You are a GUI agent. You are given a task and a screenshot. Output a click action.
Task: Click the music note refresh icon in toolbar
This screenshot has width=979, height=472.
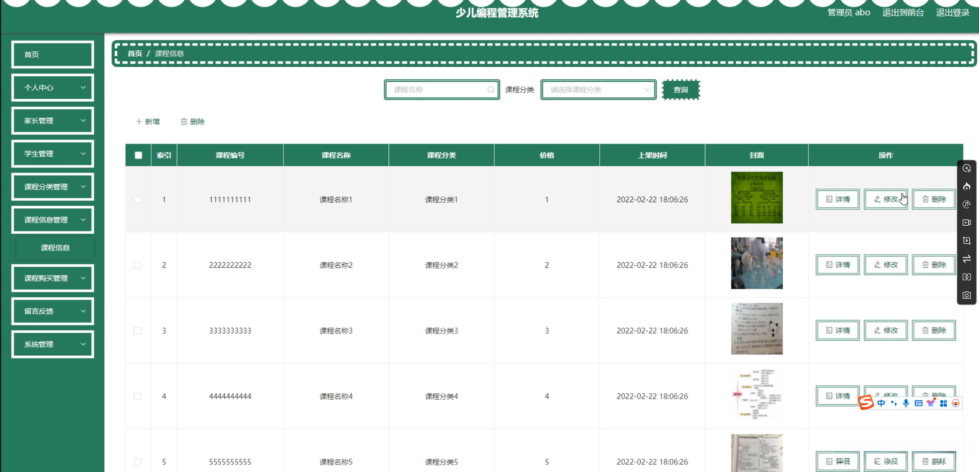click(967, 204)
